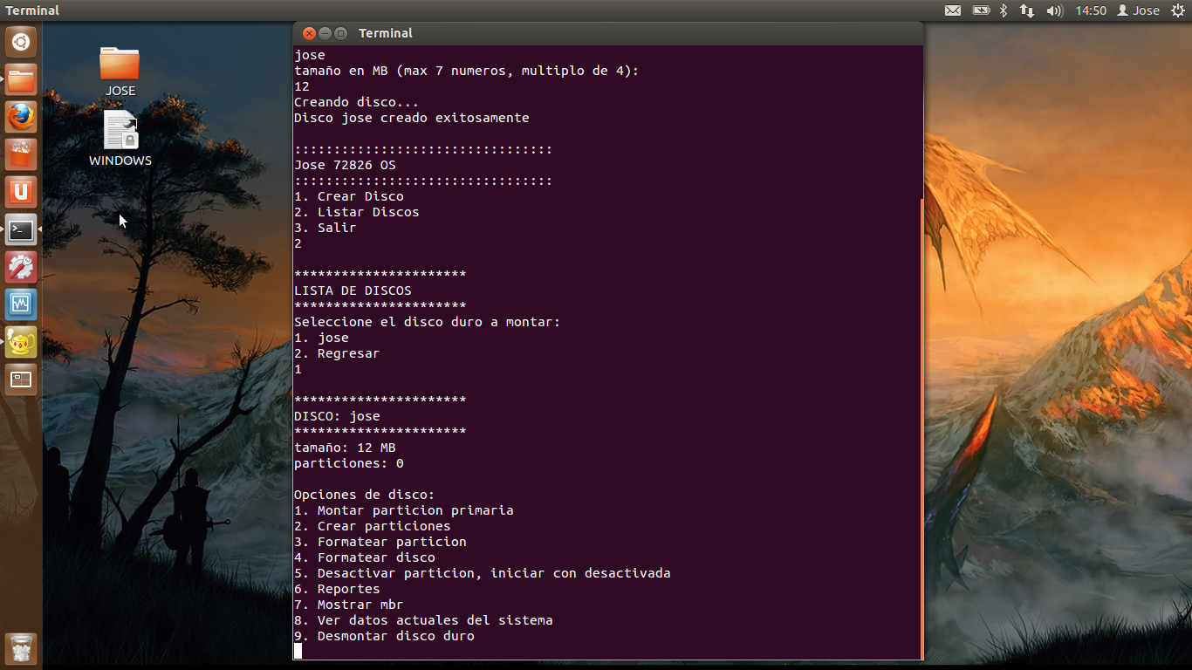Open the mail envelope indicator

[953, 10]
